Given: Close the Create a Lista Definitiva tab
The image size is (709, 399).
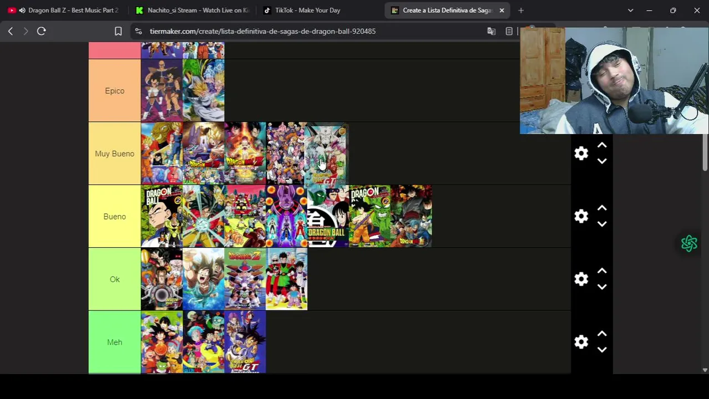Looking at the screenshot, I should coord(502,11).
